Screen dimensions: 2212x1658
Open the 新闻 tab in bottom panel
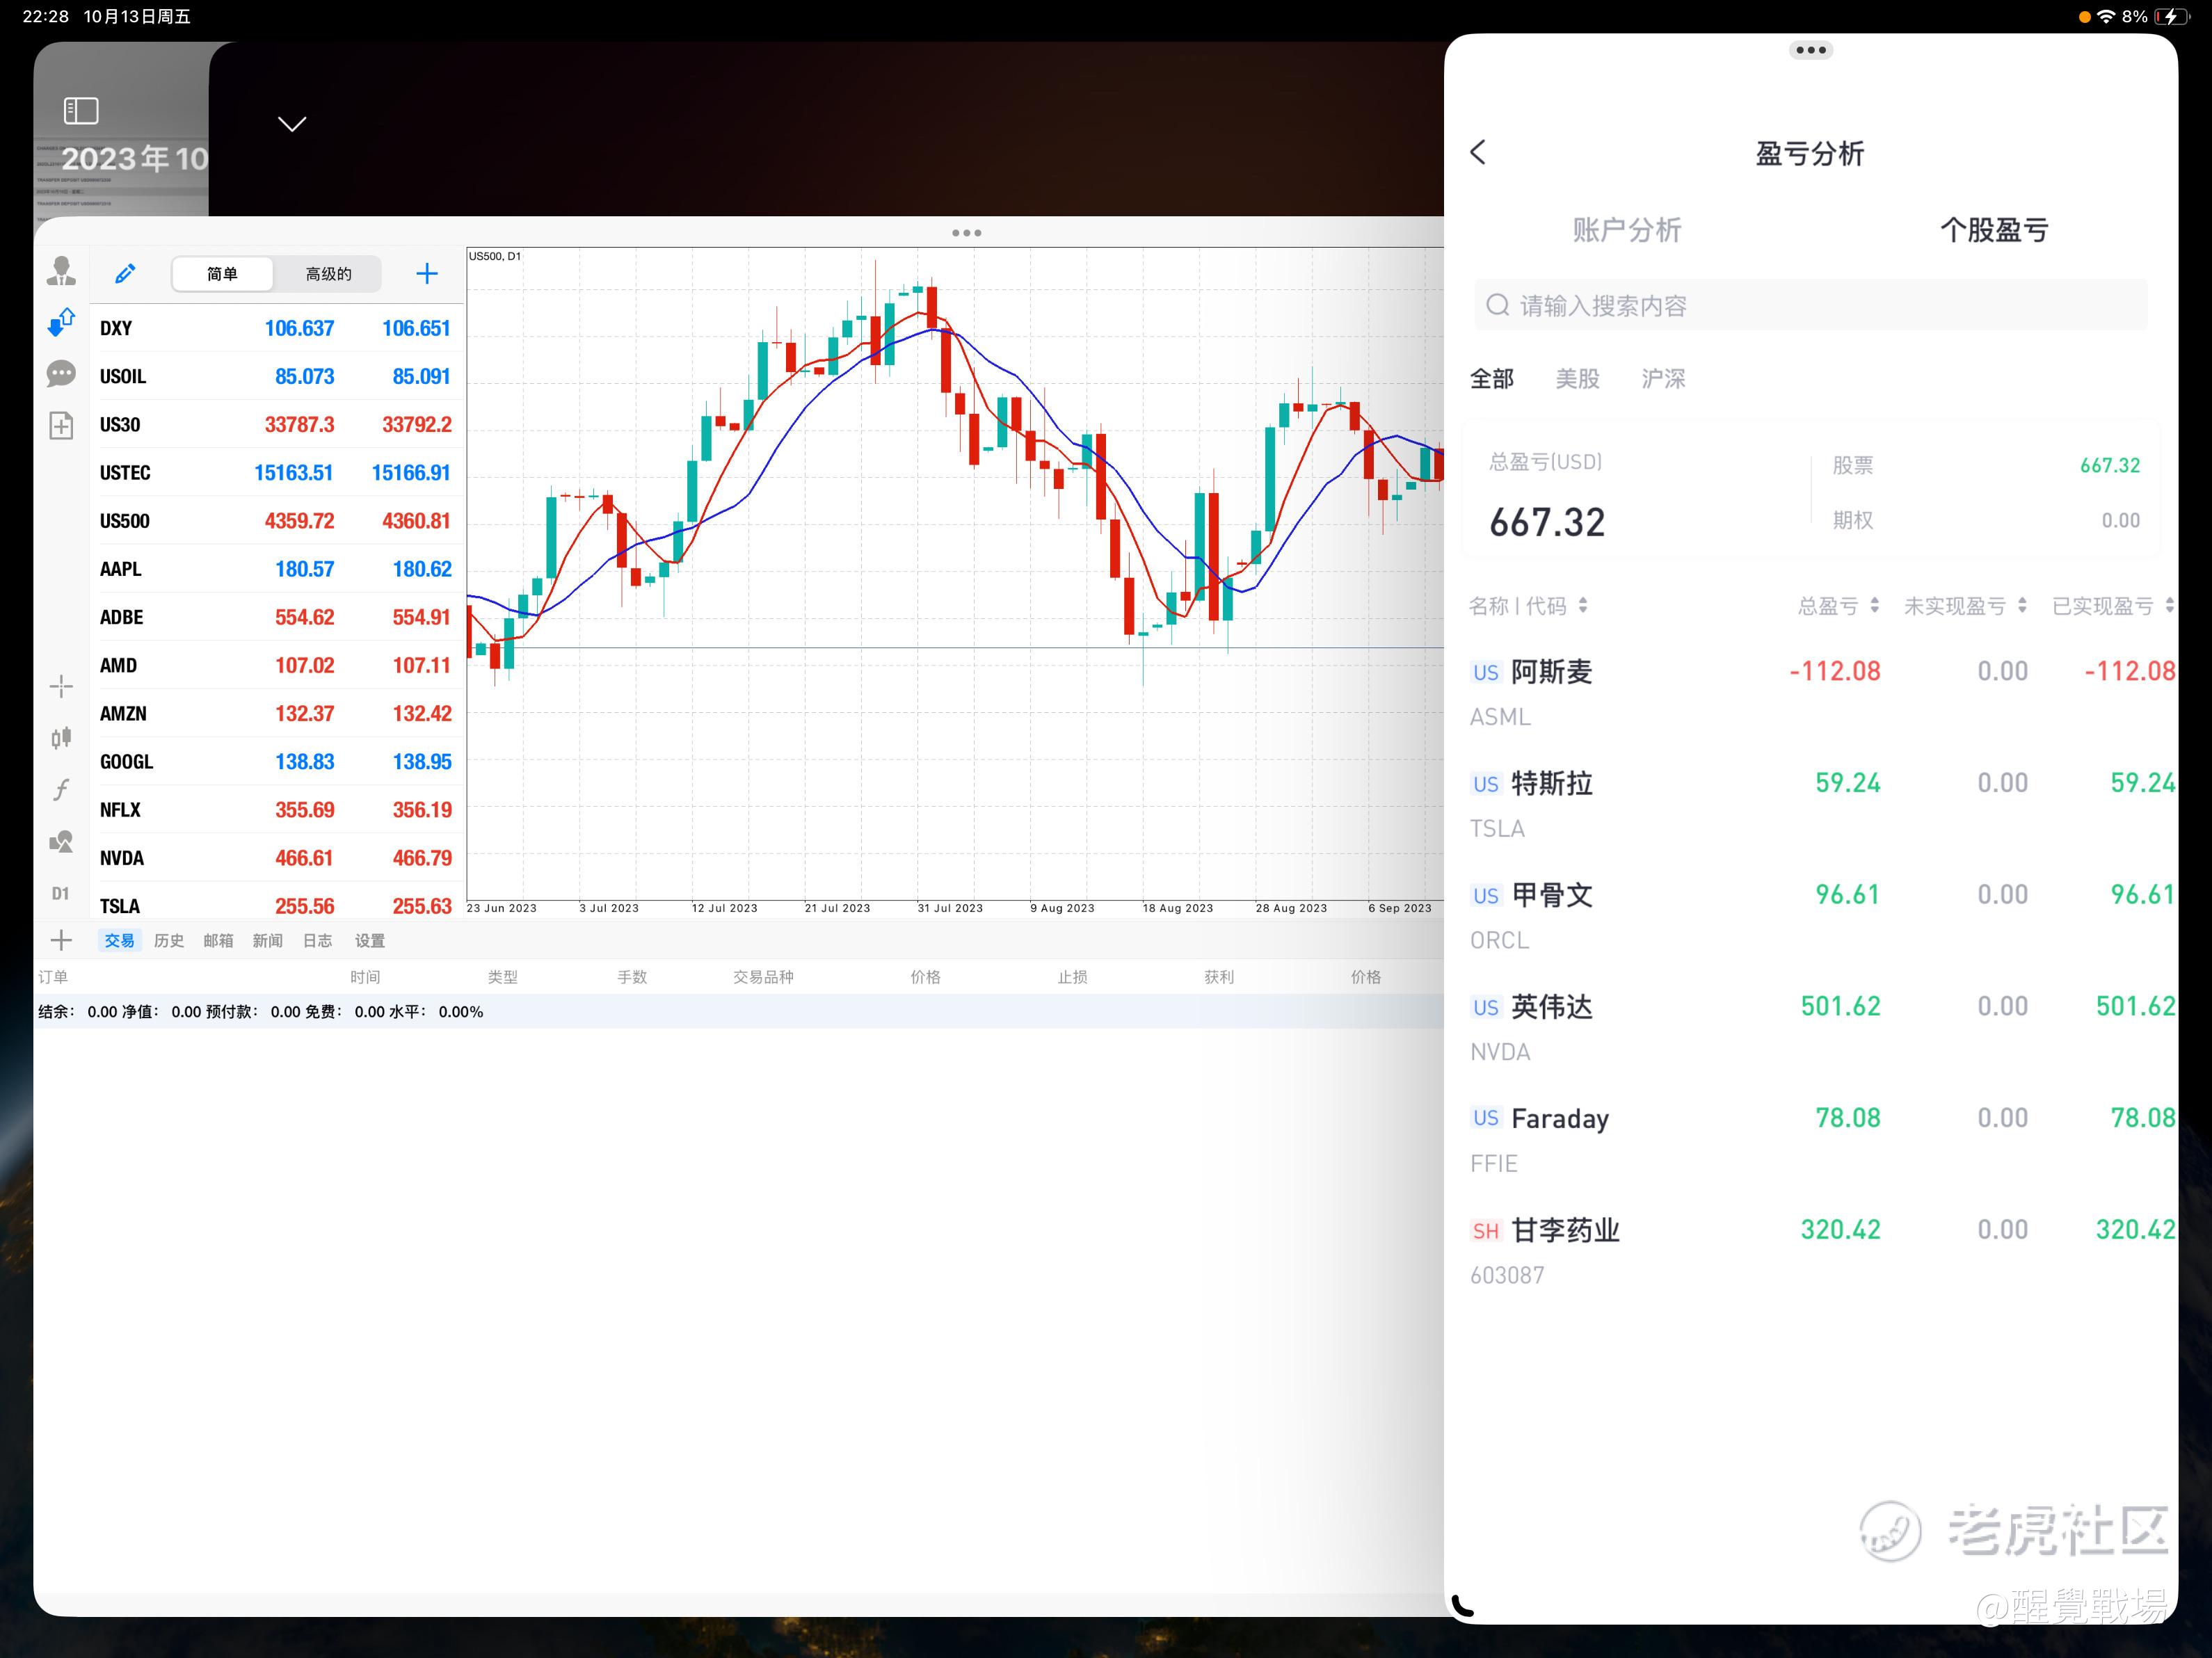pyautogui.click(x=268, y=941)
